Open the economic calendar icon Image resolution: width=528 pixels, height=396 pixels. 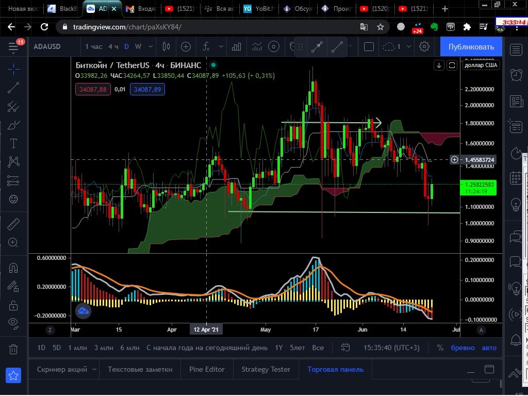tap(516, 178)
